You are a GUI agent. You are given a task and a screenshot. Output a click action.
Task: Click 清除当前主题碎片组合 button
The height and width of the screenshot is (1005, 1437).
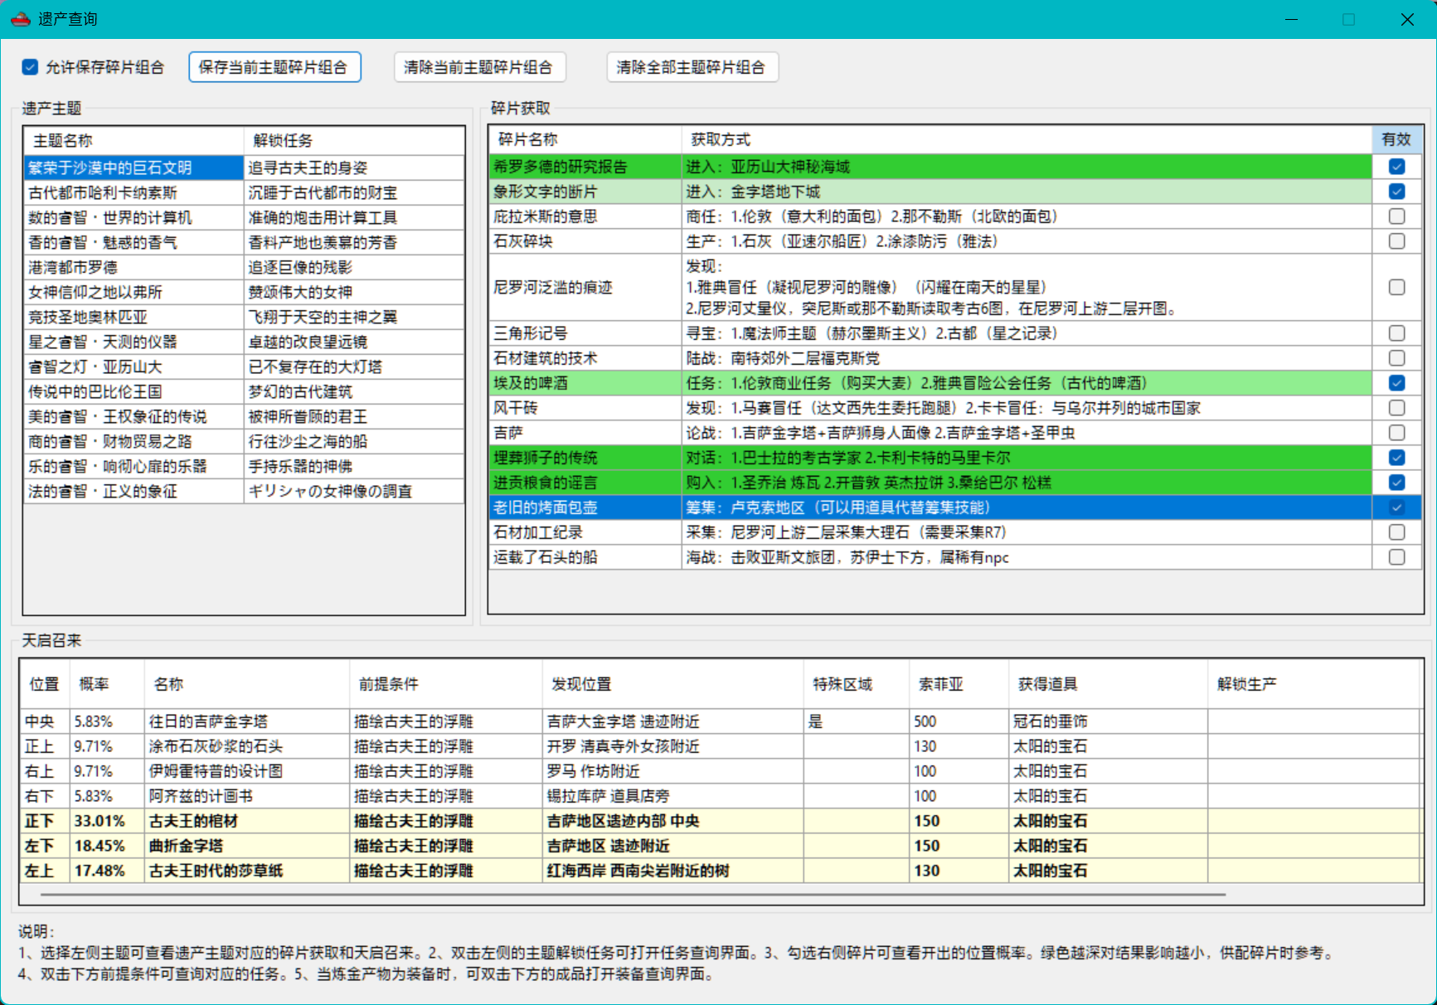478,67
